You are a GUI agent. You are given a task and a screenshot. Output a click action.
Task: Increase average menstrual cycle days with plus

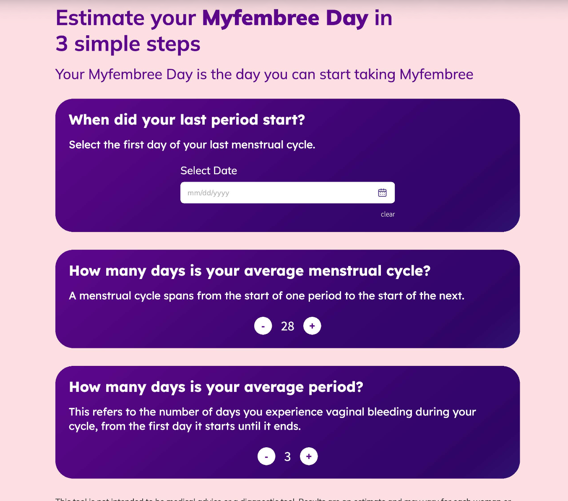click(312, 326)
